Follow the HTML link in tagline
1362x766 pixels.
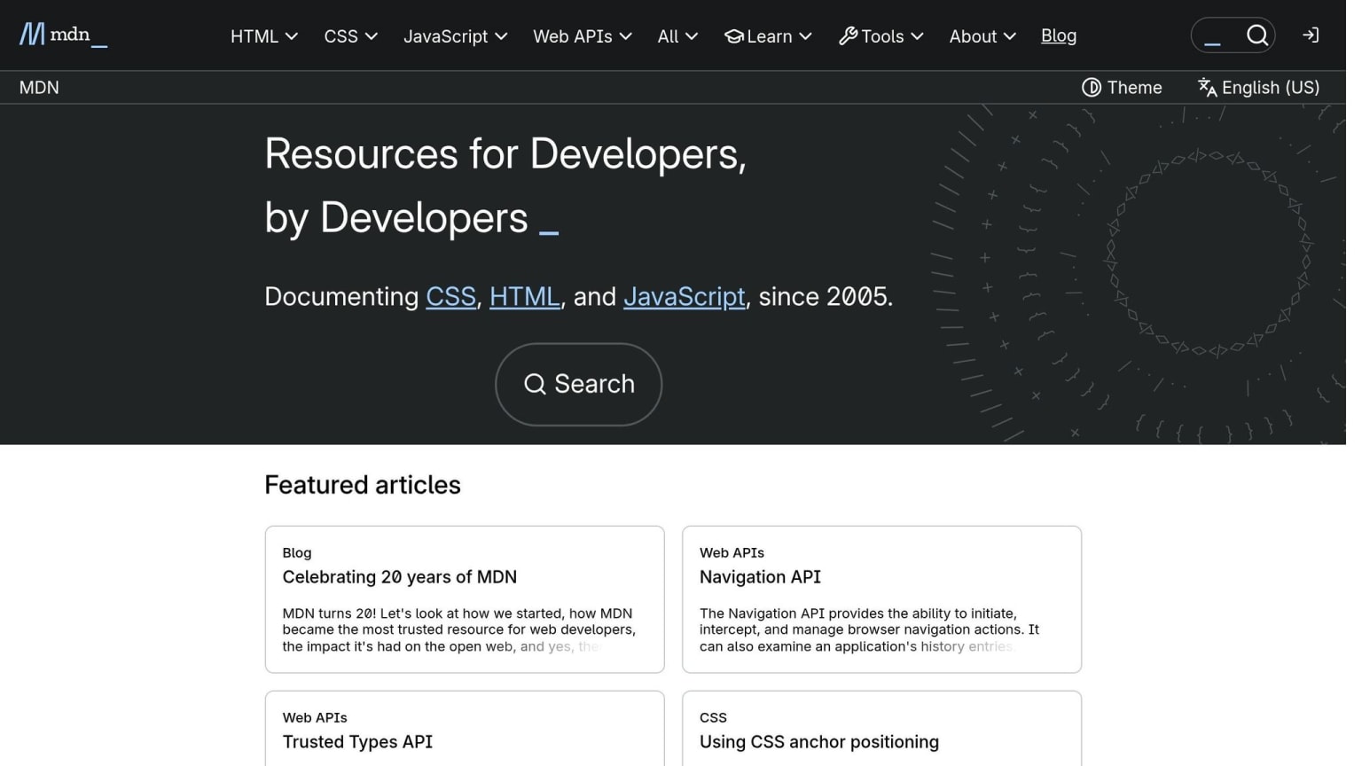click(524, 296)
